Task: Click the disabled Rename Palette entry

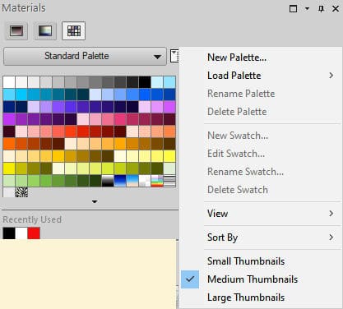Action: [x=241, y=94]
